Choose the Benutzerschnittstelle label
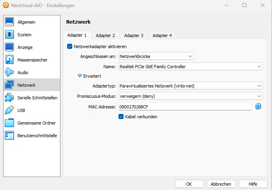Screen dimensions: 272x190 (37, 136)
